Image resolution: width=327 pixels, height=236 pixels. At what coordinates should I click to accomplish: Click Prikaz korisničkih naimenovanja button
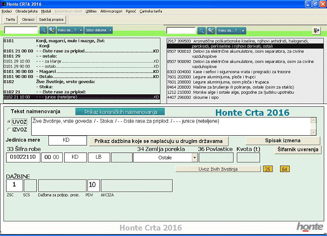[x=120, y=112]
